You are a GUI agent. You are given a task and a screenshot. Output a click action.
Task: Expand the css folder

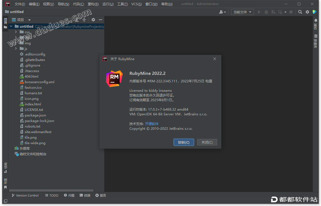pos(16,32)
